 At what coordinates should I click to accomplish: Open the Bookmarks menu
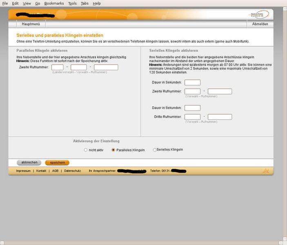click(x=54, y=3)
